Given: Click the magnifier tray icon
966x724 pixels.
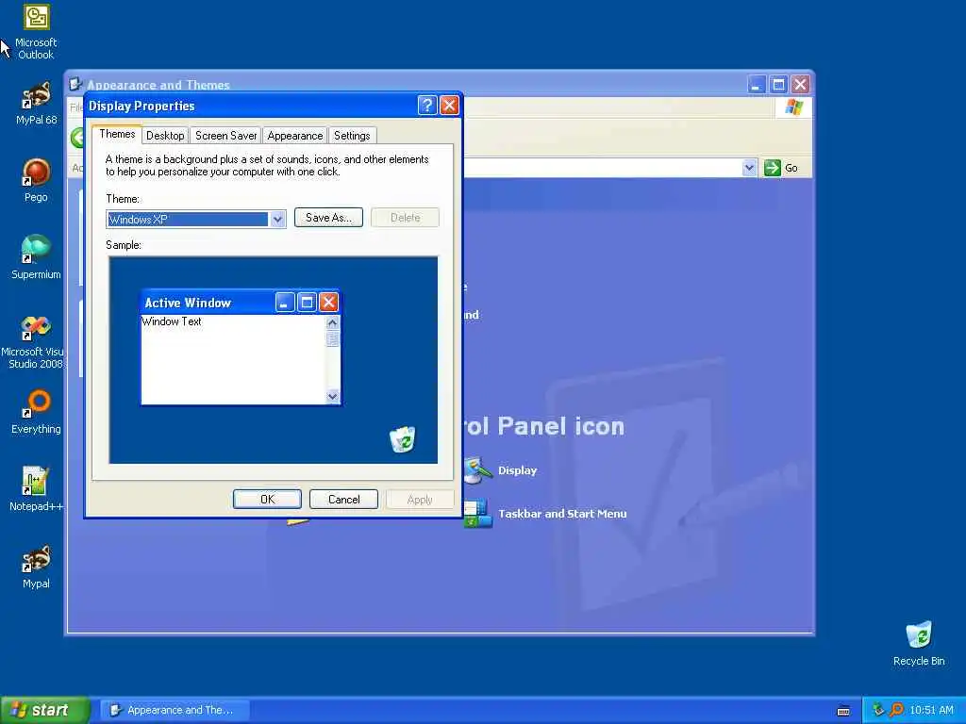Looking at the screenshot, I should 896,710.
